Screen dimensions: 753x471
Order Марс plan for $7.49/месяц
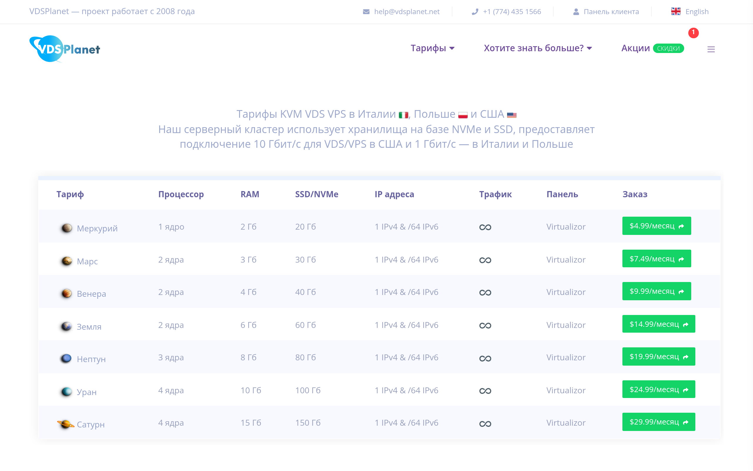point(657,258)
